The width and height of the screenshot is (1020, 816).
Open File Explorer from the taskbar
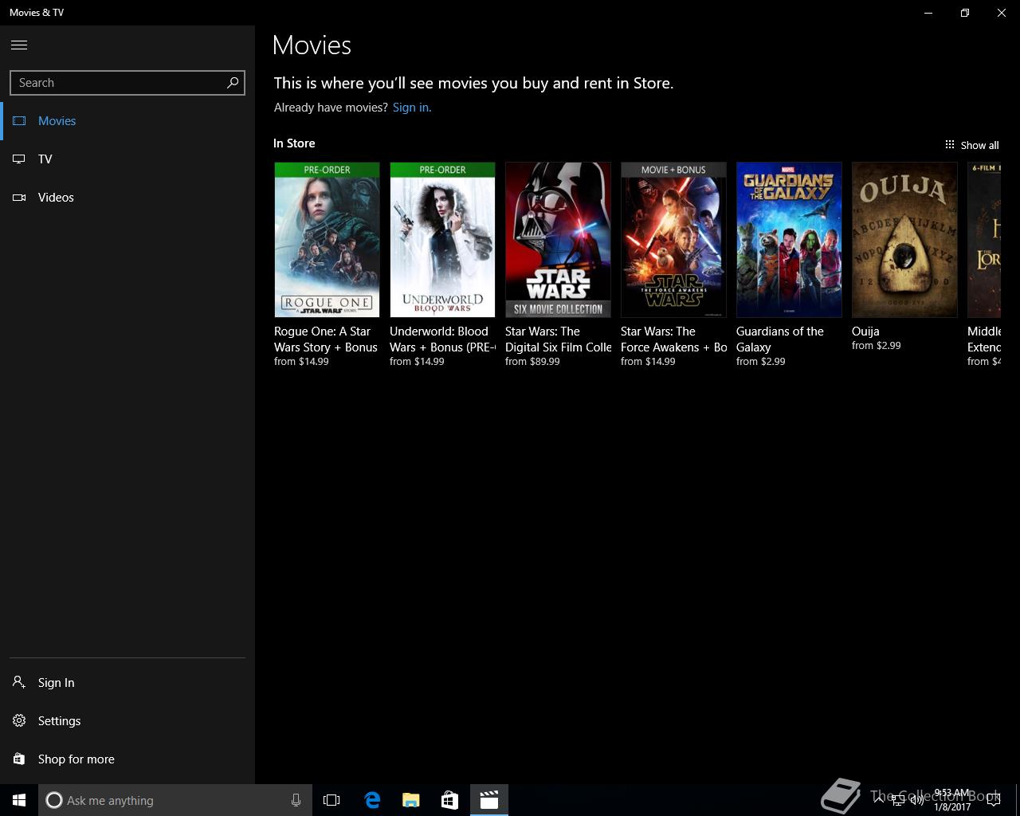tap(410, 800)
